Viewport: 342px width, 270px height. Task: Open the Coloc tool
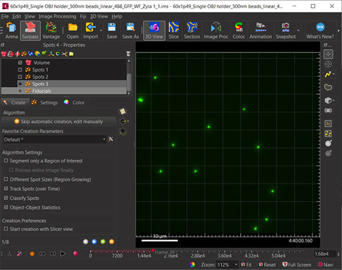click(239, 31)
